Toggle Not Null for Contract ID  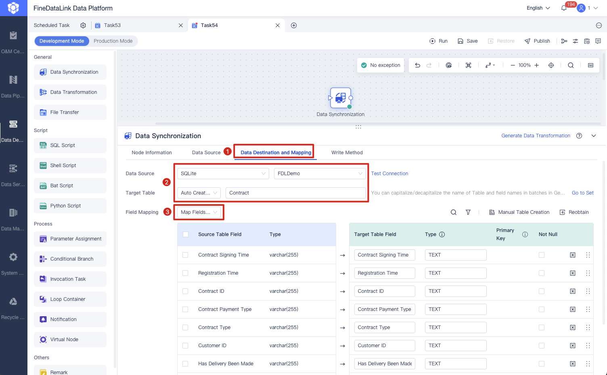coord(542,291)
